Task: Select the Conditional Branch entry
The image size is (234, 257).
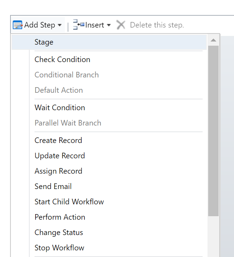Action: (67, 75)
